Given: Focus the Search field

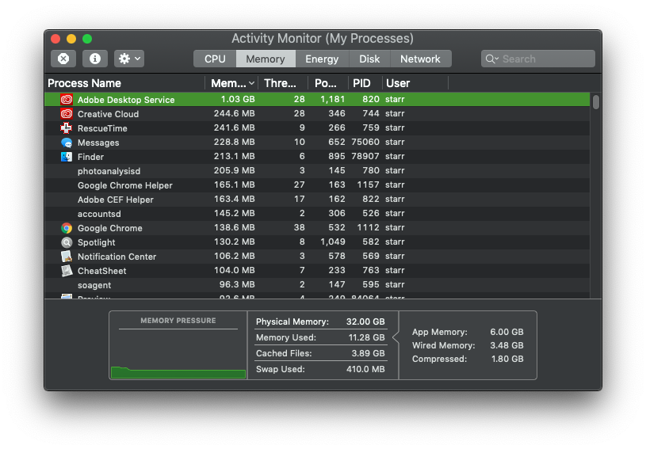Looking at the screenshot, I should coord(537,59).
